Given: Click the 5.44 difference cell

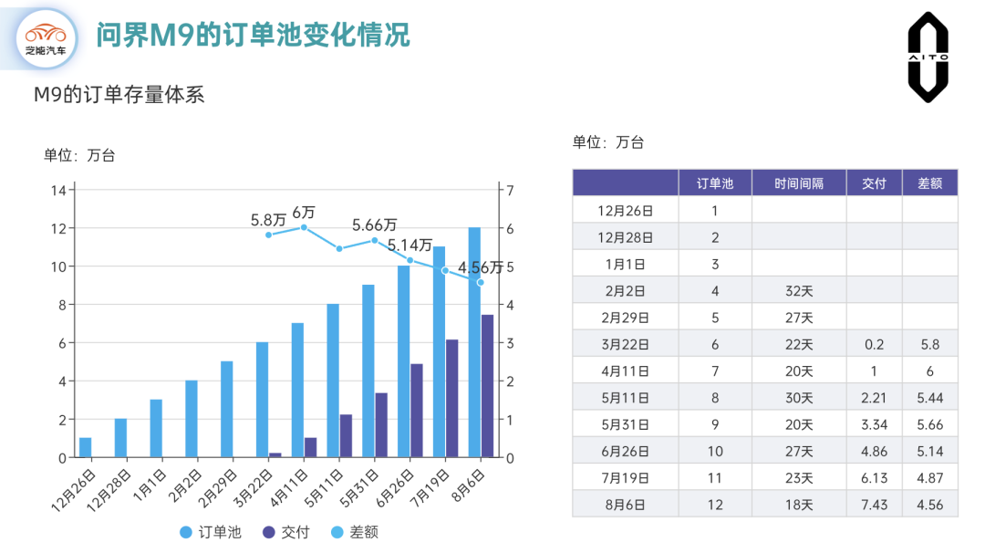Looking at the screenshot, I should [929, 398].
